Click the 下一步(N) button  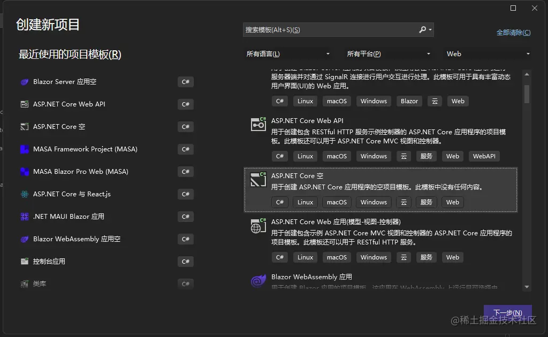[508, 312]
